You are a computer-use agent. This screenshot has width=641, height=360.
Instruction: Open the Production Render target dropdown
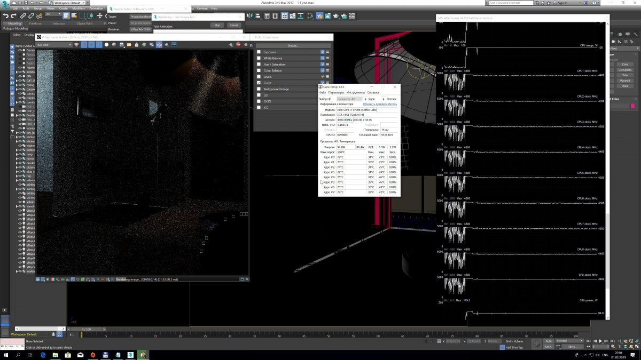tap(140, 17)
